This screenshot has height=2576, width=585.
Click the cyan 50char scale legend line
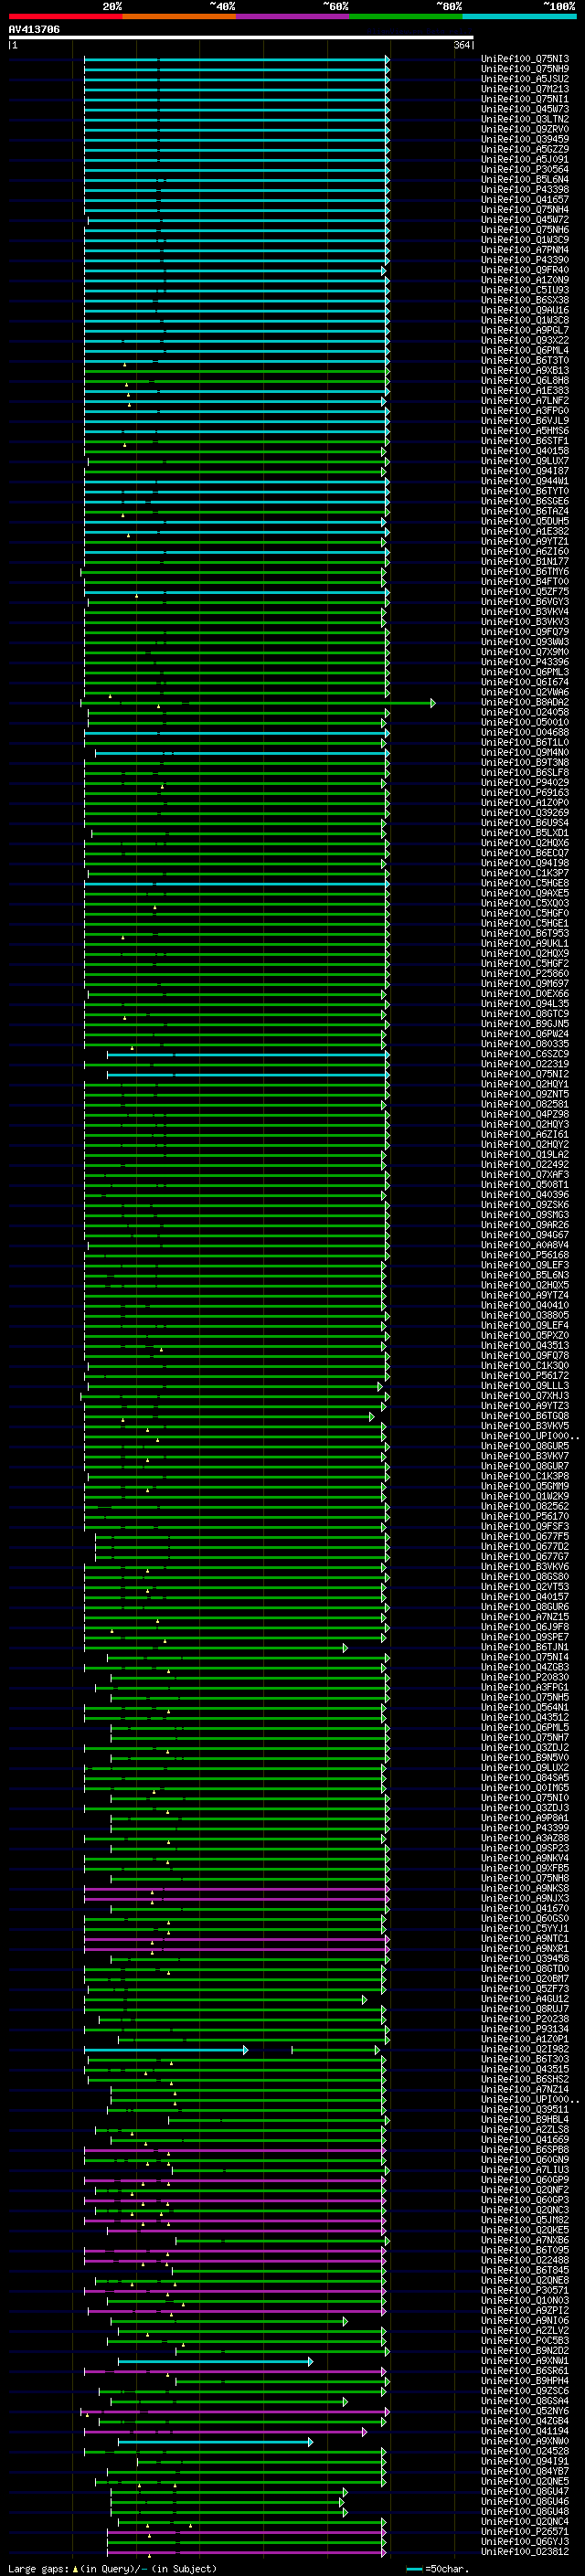click(414, 2569)
